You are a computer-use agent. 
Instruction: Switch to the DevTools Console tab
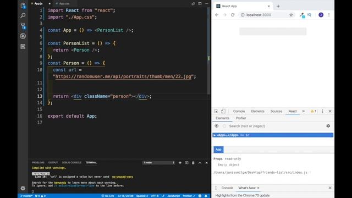(x=239, y=111)
